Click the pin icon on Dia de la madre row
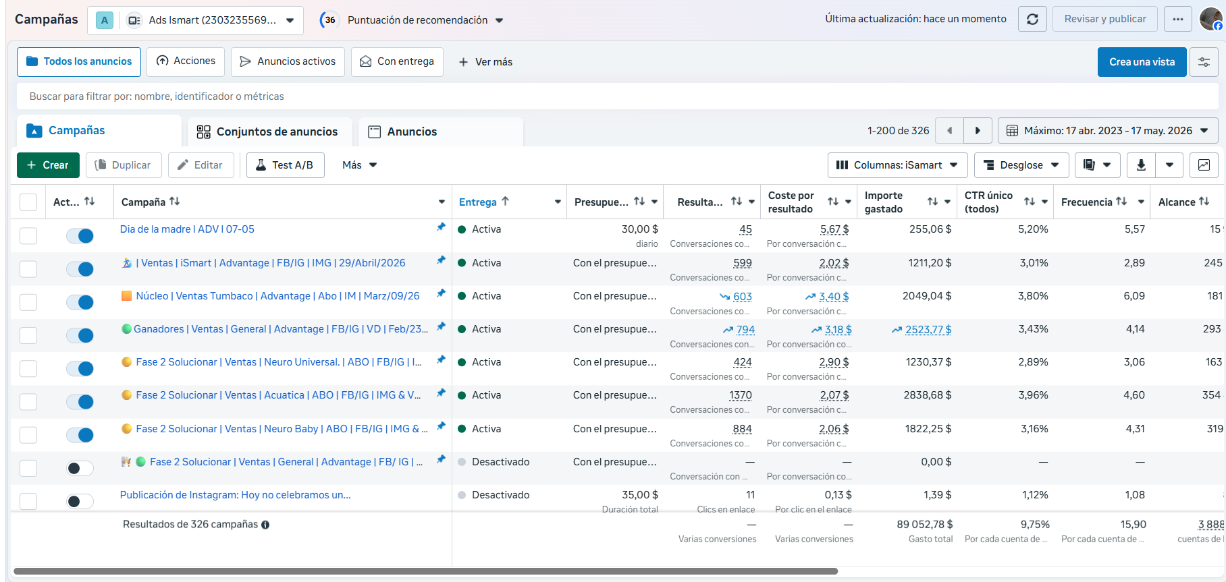This screenshot has height=582, width=1226. pos(441,227)
